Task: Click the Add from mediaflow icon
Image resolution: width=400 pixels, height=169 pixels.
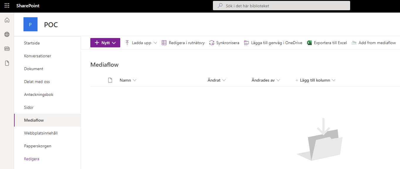Action: click(x=354, y=43)
